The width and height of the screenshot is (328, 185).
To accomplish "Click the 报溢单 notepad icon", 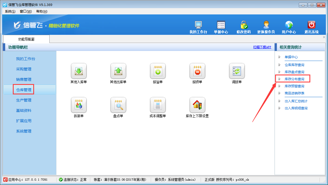I will pyautogui.click(x=158, y=71).
